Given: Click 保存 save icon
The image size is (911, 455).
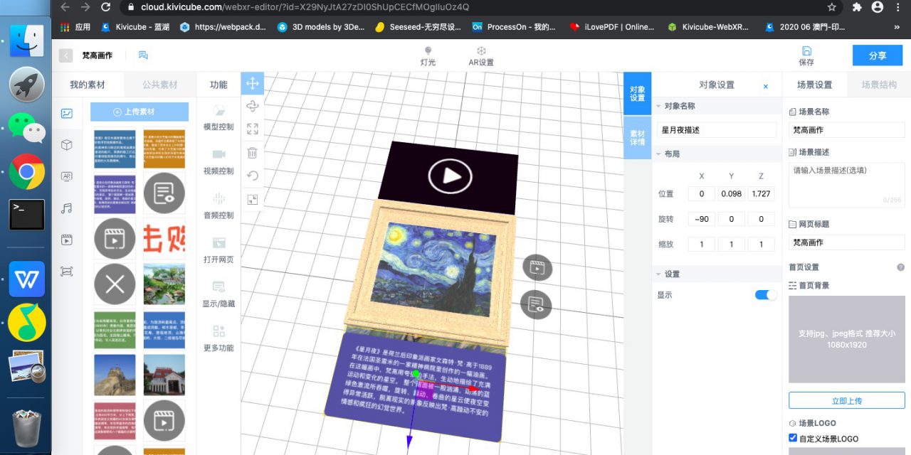Looking at the screenshot, I should [x=806, y=56].
